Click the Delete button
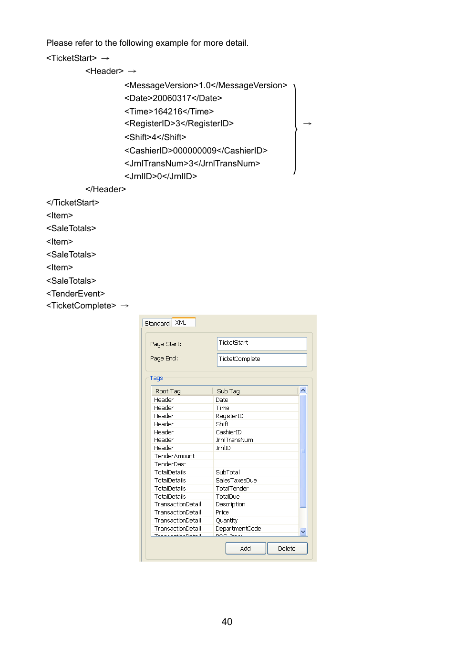This screenshot has height=646, width=455. (x=287, y=548)
